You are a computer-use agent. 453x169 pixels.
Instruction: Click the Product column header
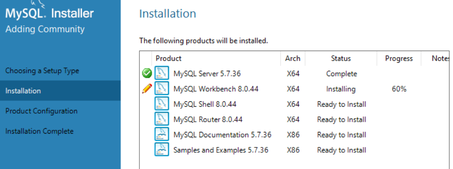[168, 58]
